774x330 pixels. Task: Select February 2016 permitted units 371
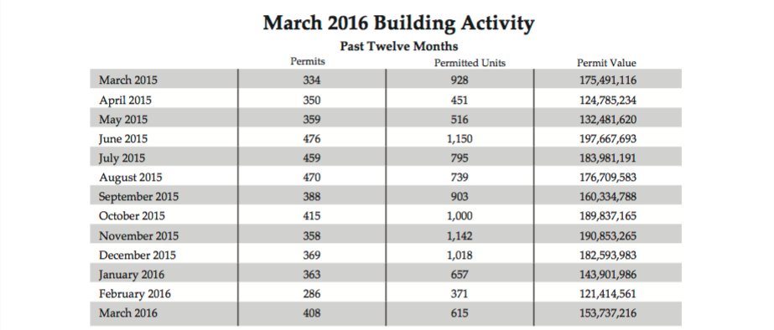[x=460, y=294]
